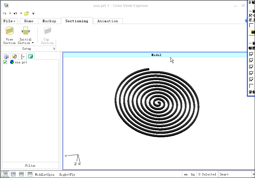Switch to the Markup tab
255x178 pixels.
pyautogui.click(x=49, y=21)
